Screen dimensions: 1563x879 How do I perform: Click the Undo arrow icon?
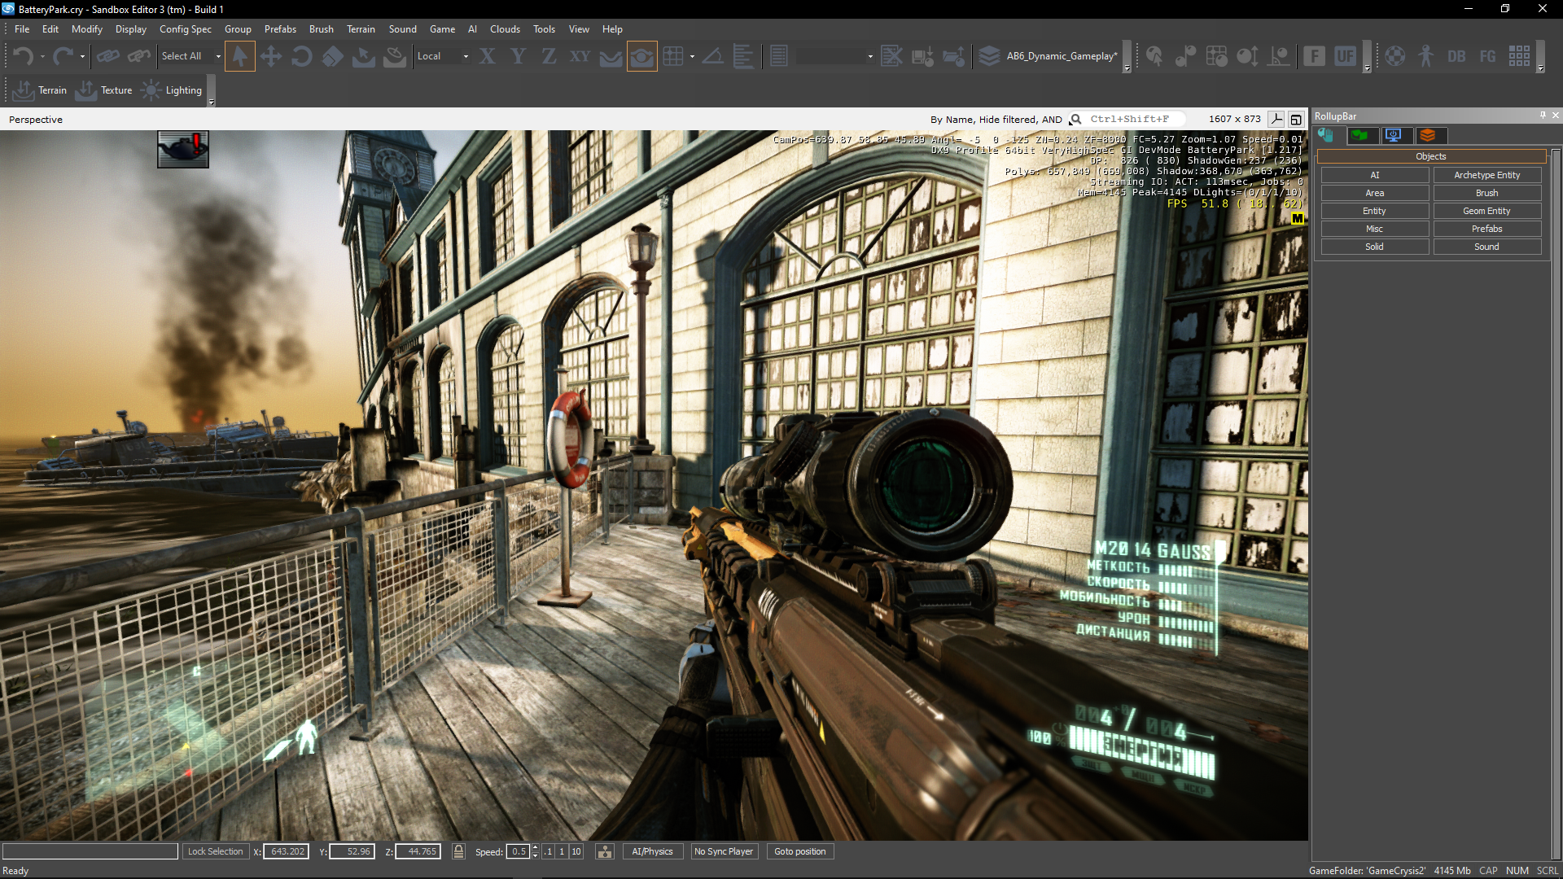(x=23, y=56)
